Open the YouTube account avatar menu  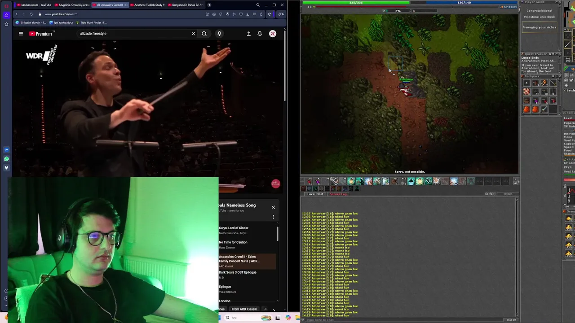(x=272, y=34)
